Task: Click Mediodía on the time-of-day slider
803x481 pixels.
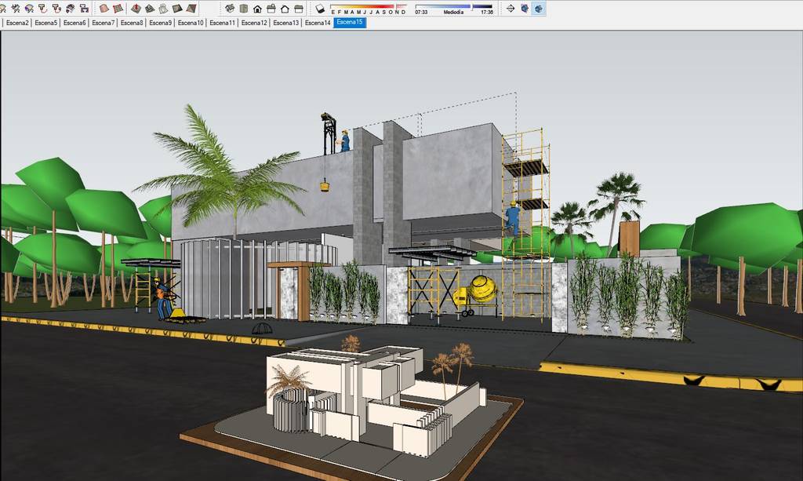Action: (452, 10)
